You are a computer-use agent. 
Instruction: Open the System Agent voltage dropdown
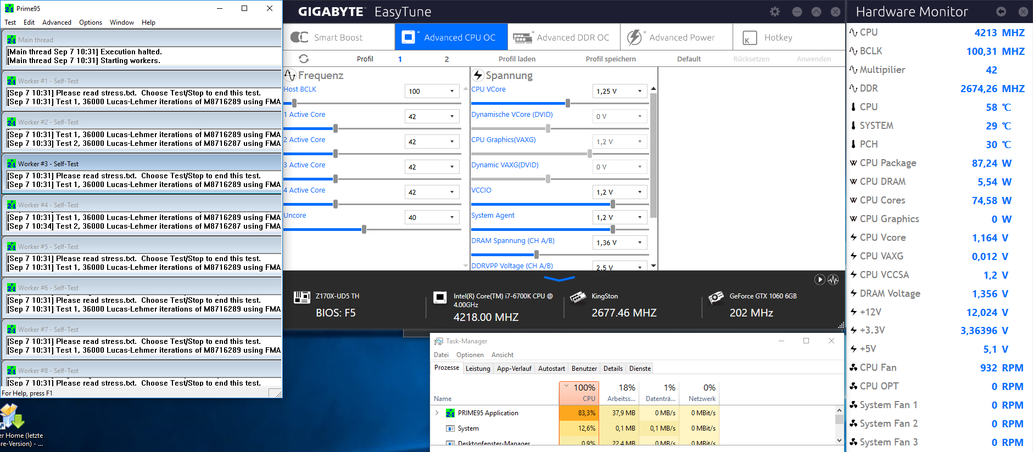coord(640,217)
